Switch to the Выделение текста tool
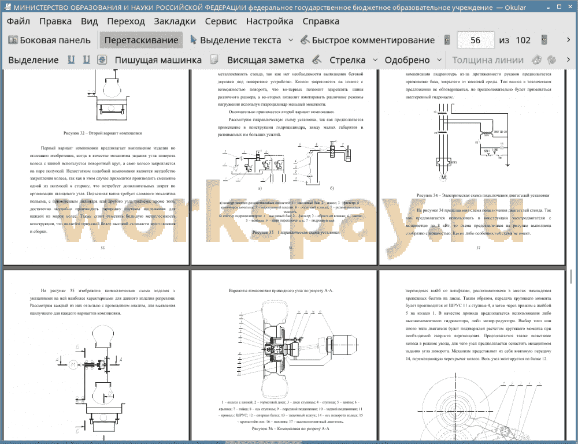The height and width of the screenshot is (444, 578). (x=236, y=40)
